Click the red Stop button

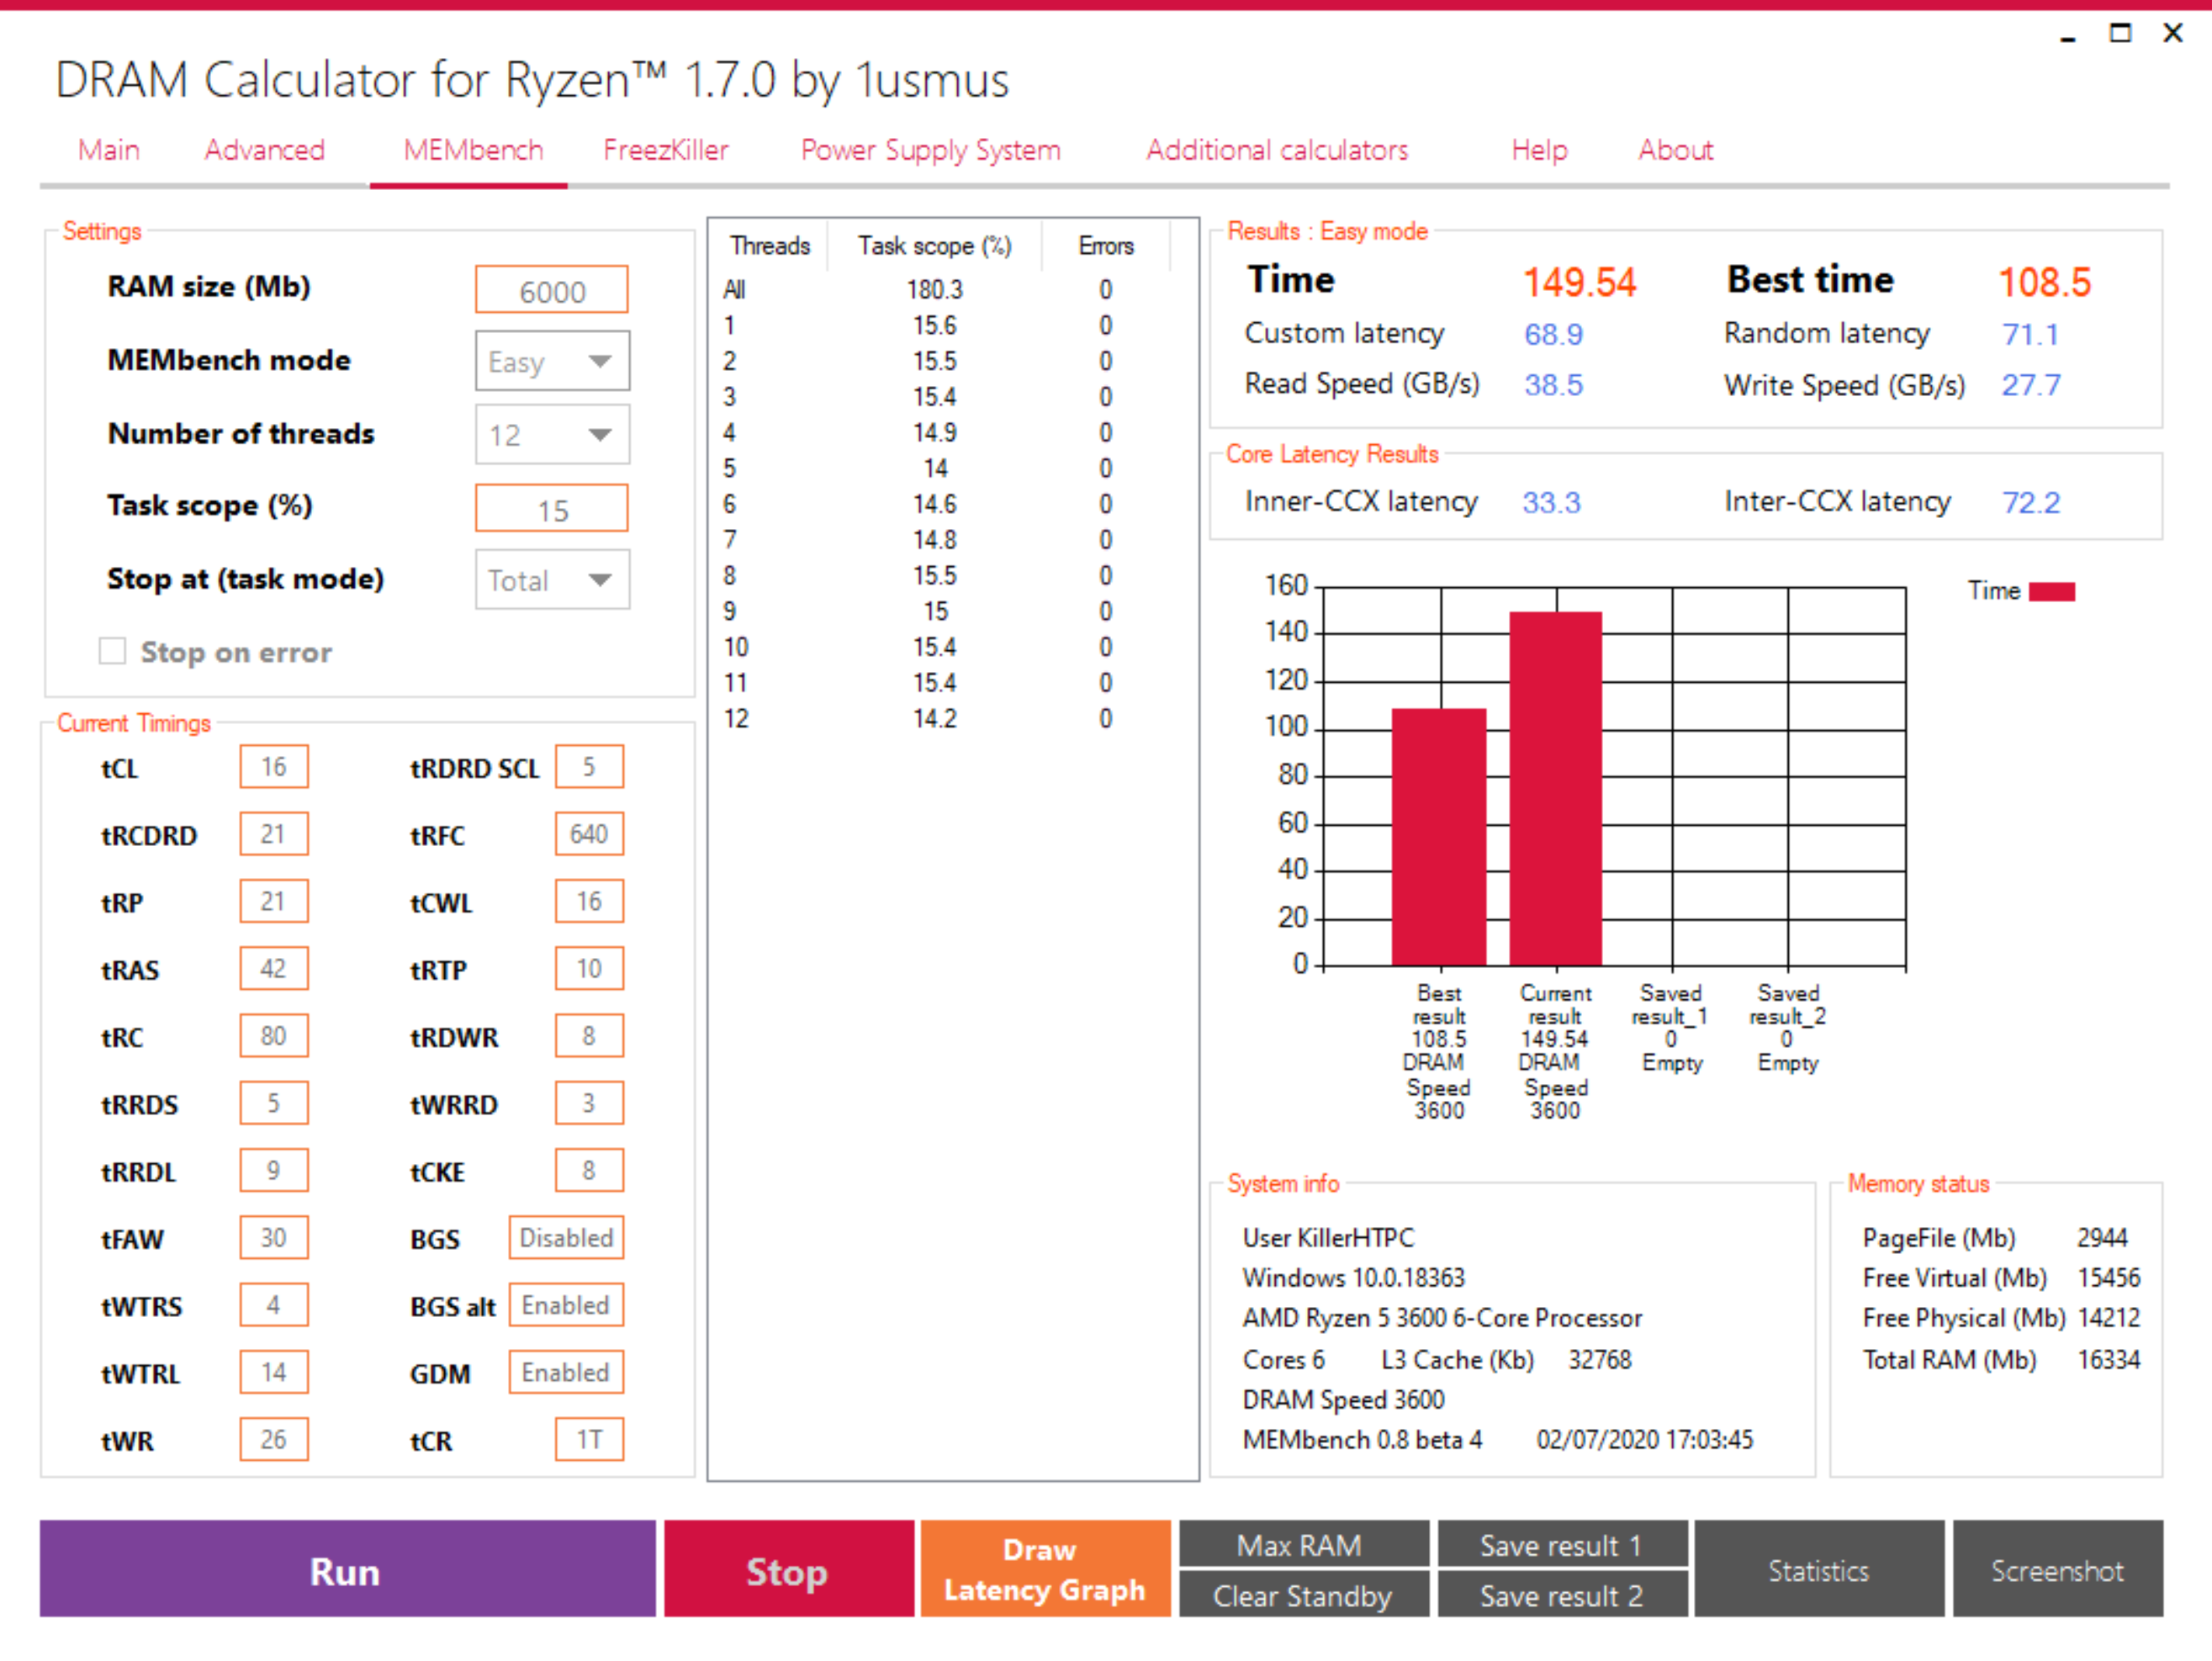(788, 1570)
